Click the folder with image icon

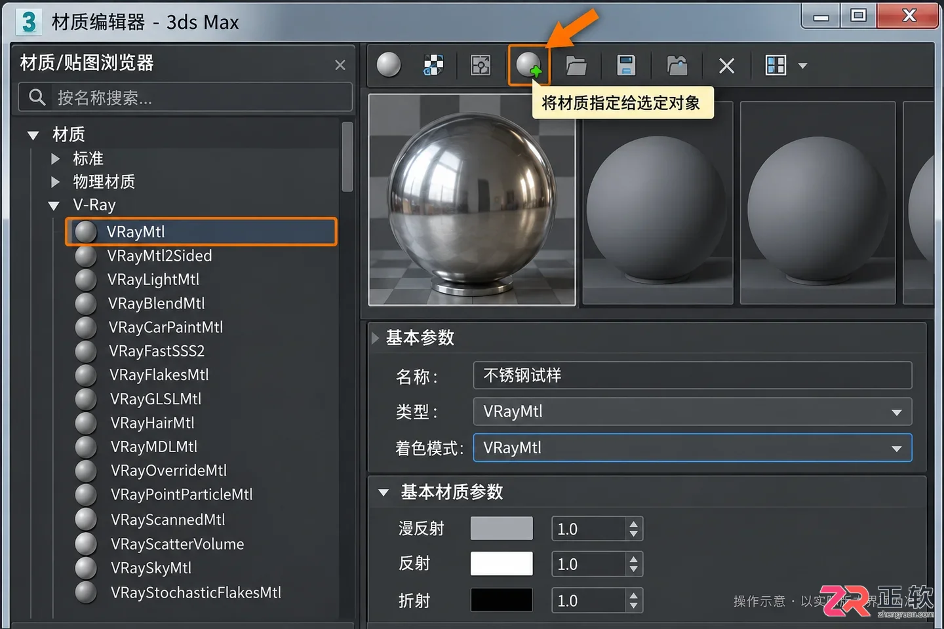click(677, 65)
